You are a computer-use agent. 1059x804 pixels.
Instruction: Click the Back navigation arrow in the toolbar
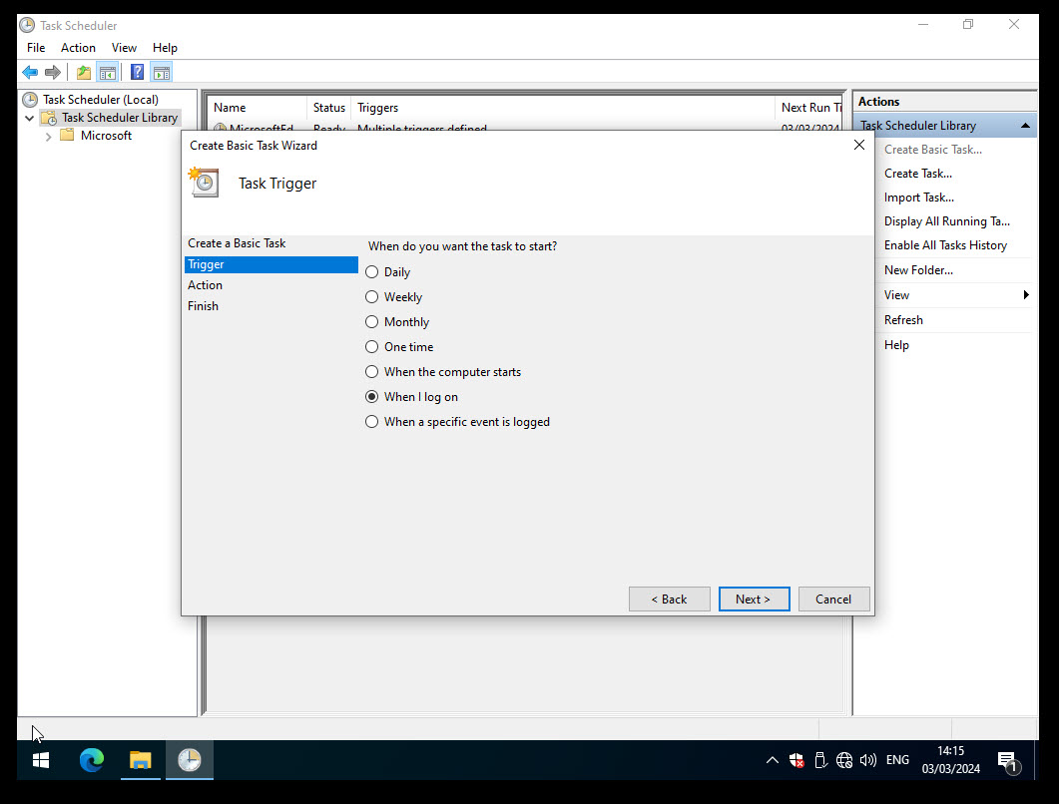30,71
